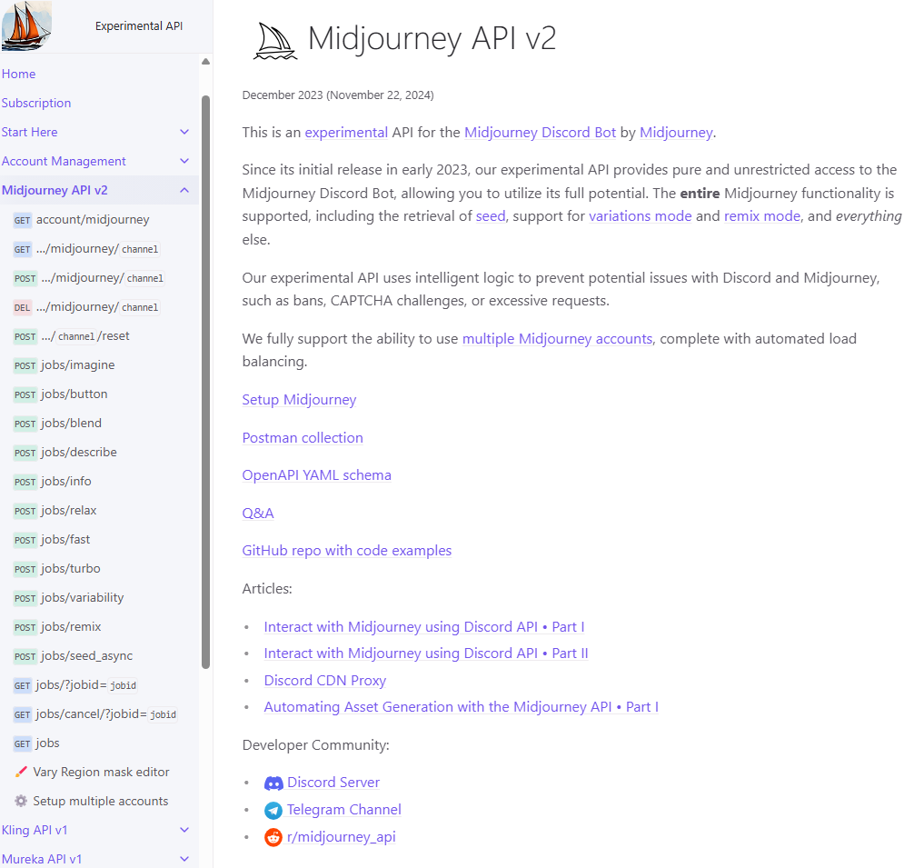Follow the multiple Midjourney accounts link
Screen dimensions: 914x868
[x=557, y=339]
